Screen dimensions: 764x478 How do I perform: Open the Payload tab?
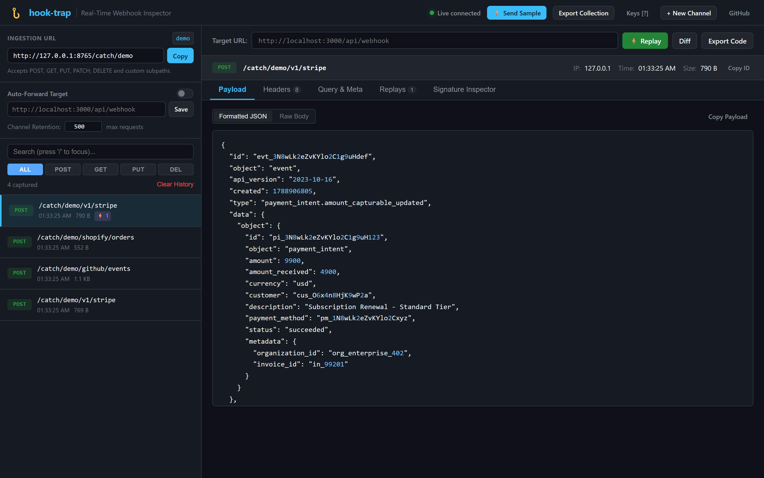pos(232,90)
